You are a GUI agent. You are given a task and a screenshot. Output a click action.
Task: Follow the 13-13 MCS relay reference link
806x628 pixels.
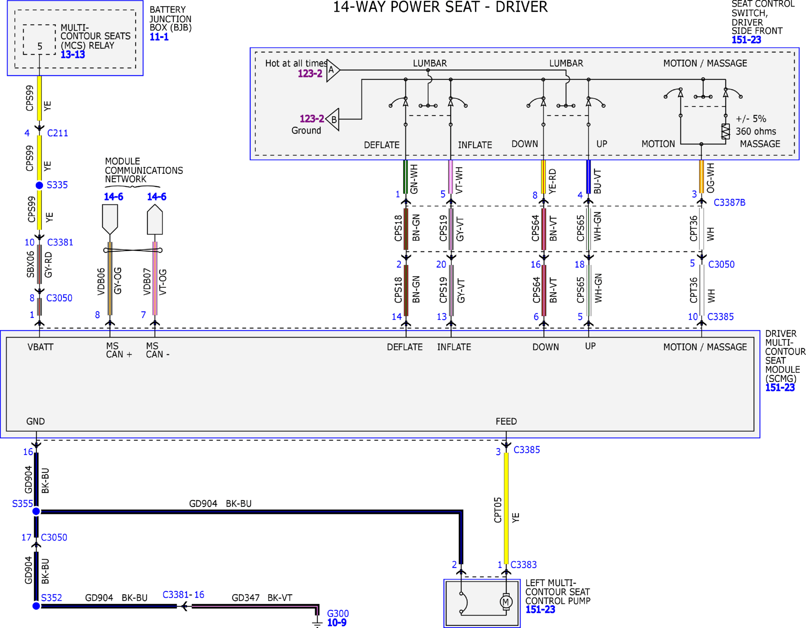pos(73,54)
